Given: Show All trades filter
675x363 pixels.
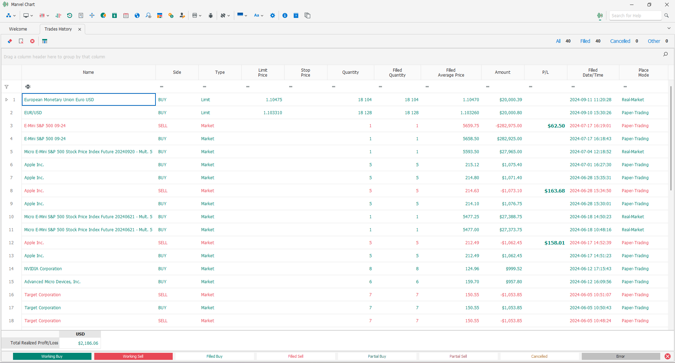Looking at the screenshot, I should pyautogui.click(x=558, y=41).
